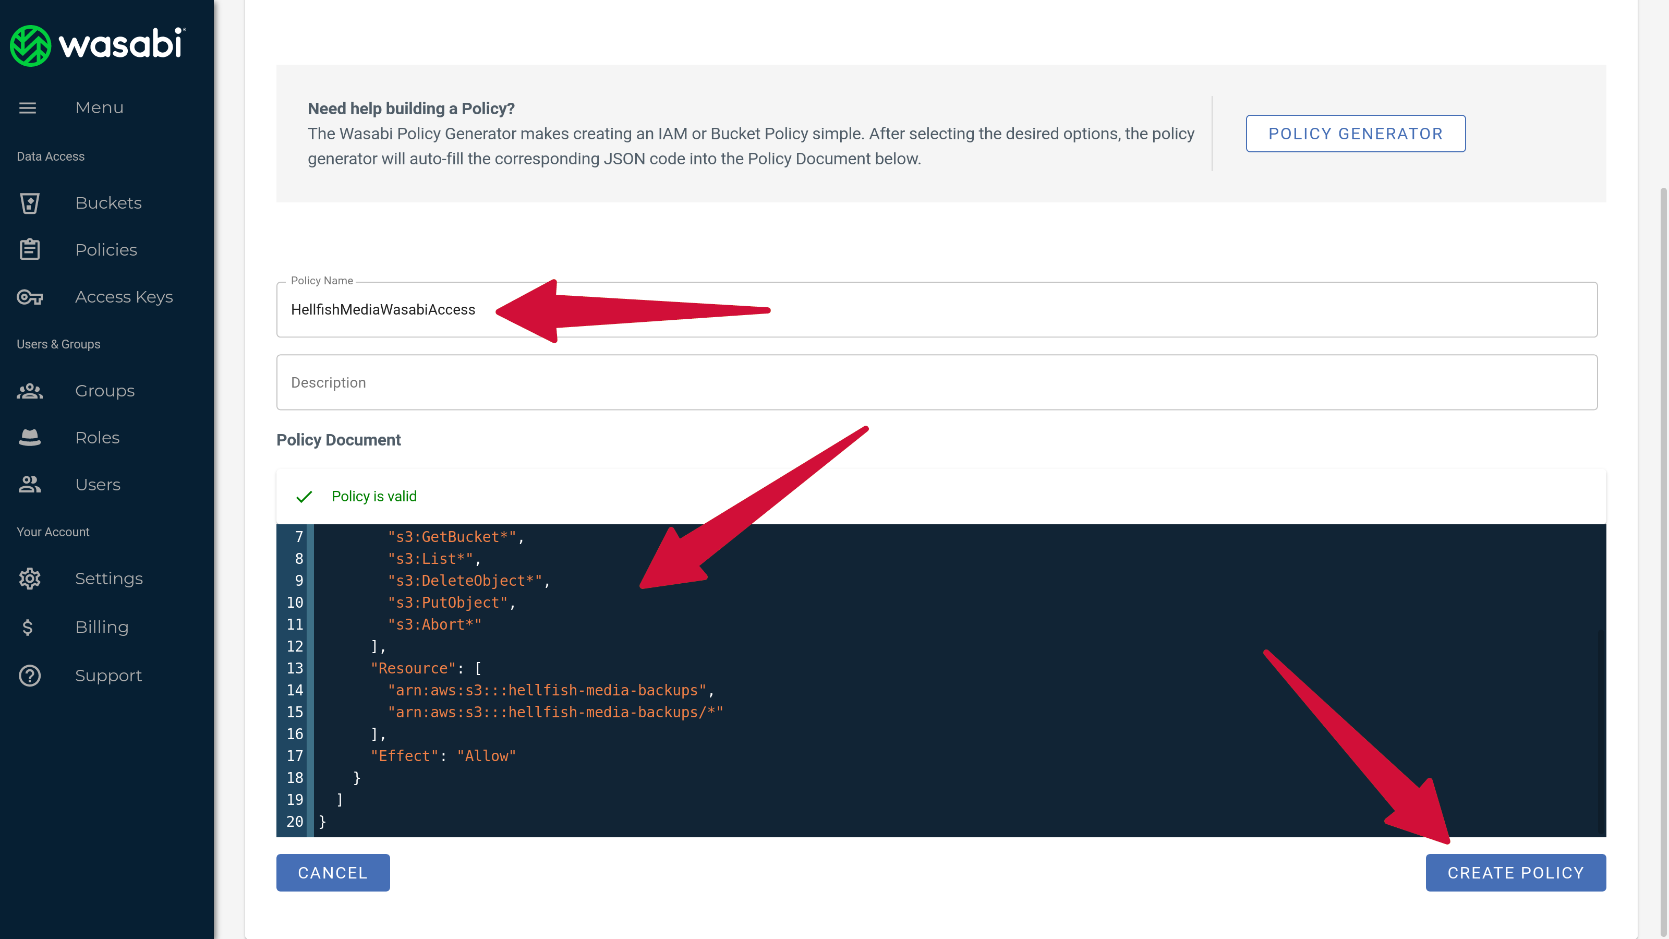This screenshot has width=1669, height=939.
Task: Select Users in sidebar
Action: (98, 485)
